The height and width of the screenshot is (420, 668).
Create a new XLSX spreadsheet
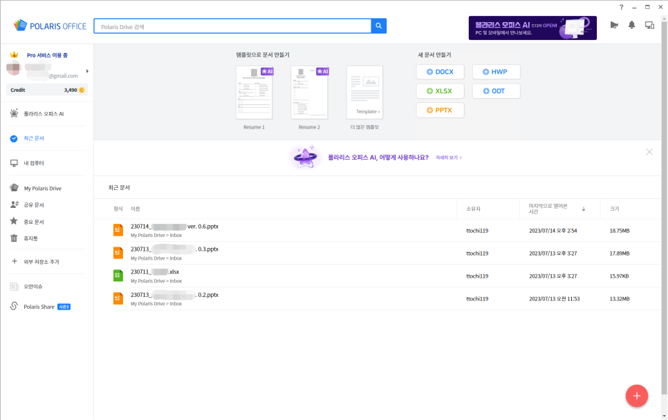tap(440, 91)
